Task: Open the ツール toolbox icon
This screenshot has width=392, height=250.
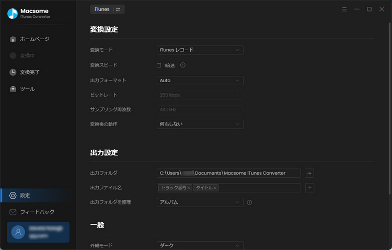Action: click(x=13, y=89)
